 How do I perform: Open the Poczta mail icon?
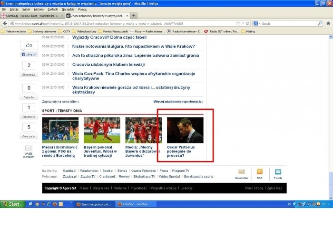278,172
